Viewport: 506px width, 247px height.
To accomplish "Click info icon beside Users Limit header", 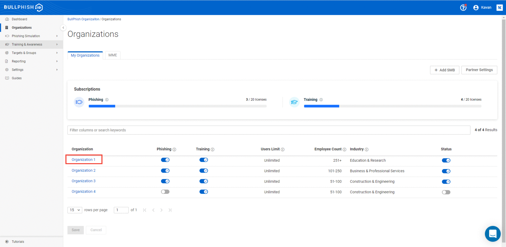I will pos(283,150).
